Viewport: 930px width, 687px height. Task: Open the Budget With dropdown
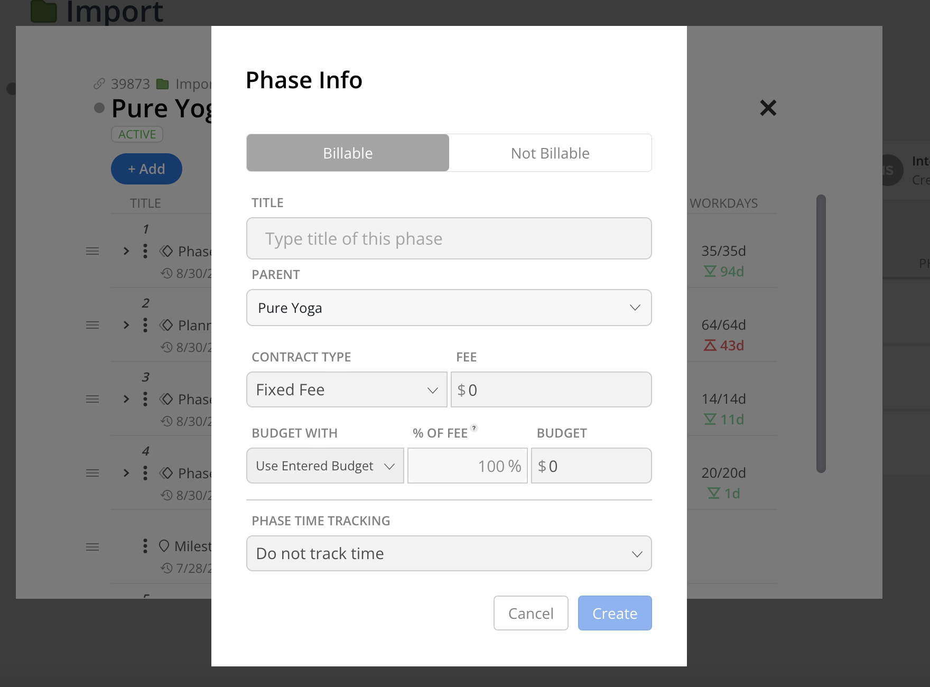[x=325, y=466]
